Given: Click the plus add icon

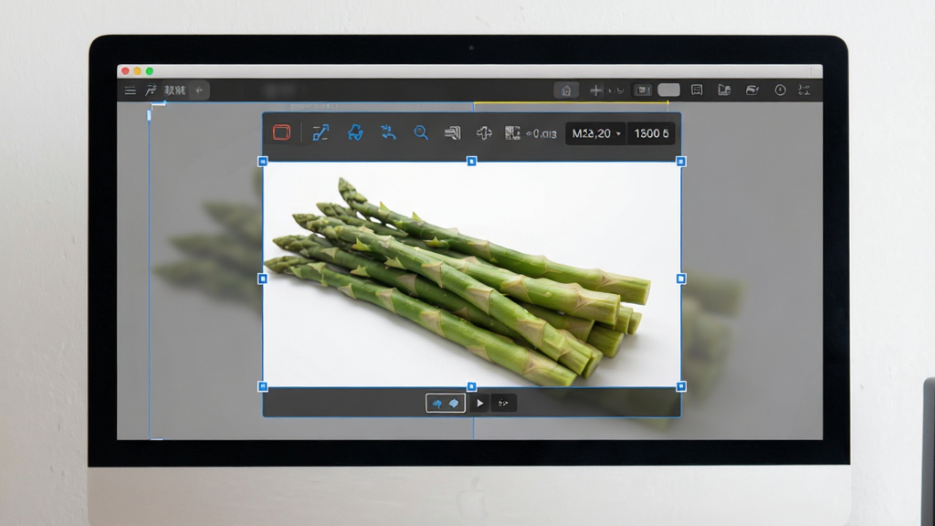Looking at the screenshot, I should coord(595,90).
